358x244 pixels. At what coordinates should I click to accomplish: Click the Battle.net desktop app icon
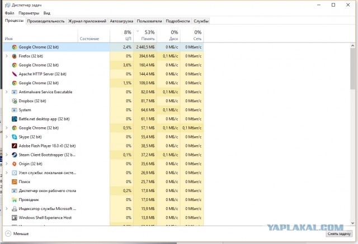click(x=15, y=119)
